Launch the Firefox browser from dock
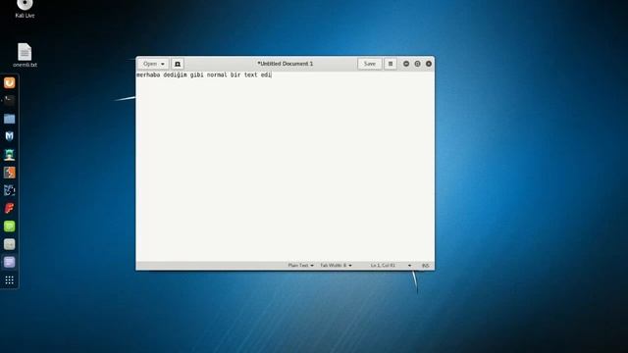This screenshot has width=628, height=353. (x=9, y=82)
